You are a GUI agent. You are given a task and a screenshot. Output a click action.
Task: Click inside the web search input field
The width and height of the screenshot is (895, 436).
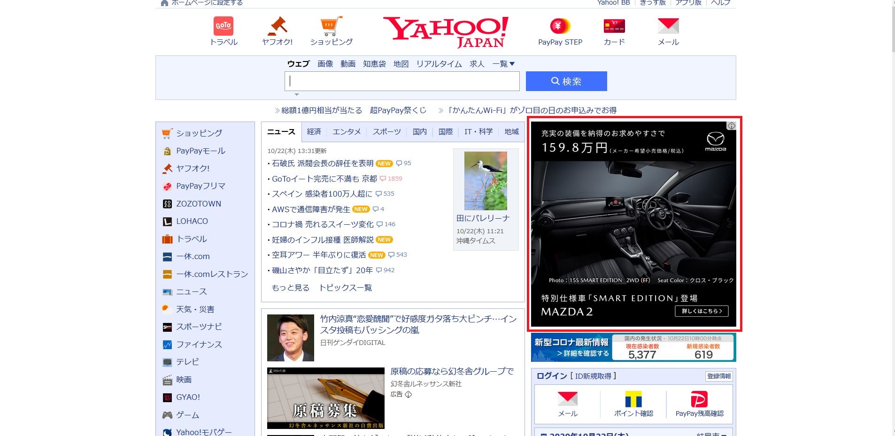[401, 81]
